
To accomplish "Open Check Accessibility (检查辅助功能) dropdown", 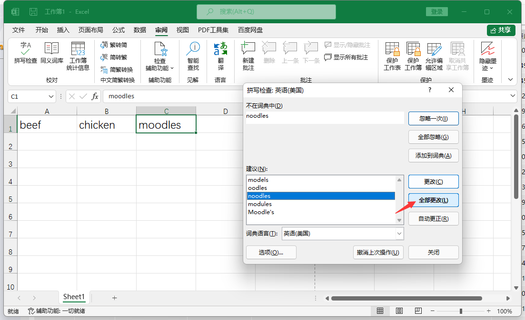I will click(x=160, y=56).
